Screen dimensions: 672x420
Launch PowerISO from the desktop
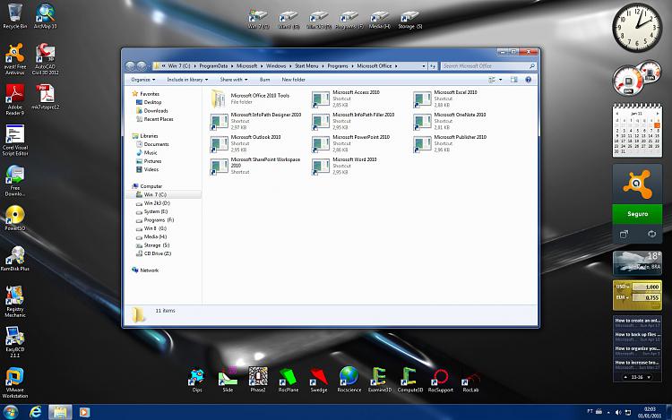(14, 219)
